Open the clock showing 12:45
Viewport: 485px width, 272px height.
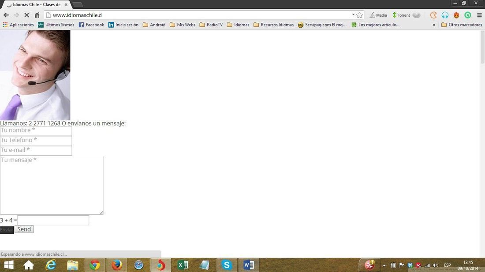[468, 265]
